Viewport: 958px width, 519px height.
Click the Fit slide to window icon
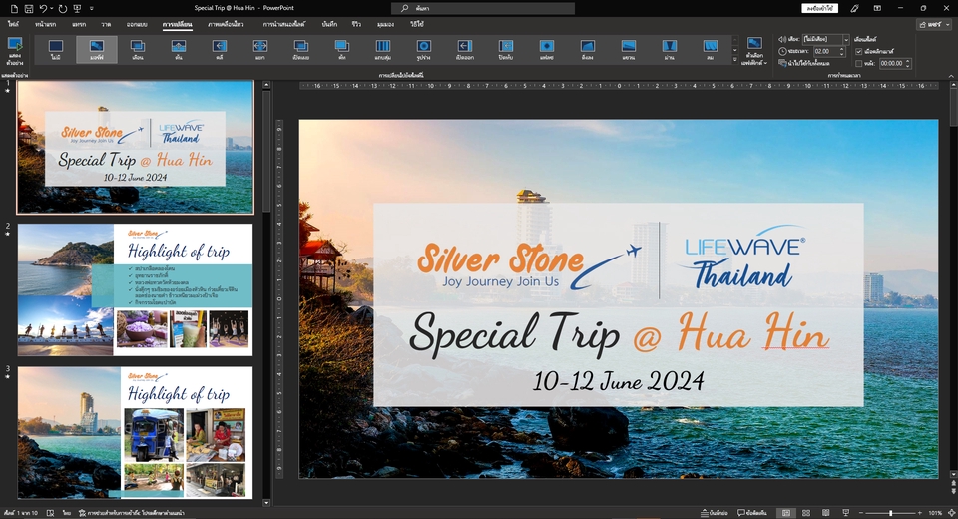(x=951, y=513)
